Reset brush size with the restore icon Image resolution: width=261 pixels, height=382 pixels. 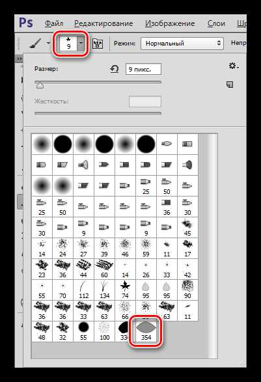point(115,69)
